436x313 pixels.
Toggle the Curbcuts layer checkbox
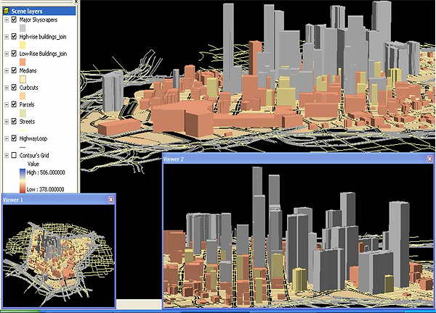(x=14, y=88)
